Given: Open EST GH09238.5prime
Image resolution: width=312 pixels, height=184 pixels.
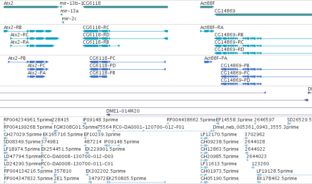Looking at the screenshot, I should coord(220,142).
